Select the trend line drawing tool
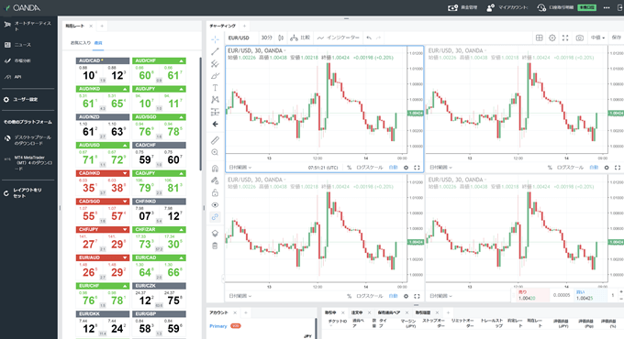 point(215,51)
